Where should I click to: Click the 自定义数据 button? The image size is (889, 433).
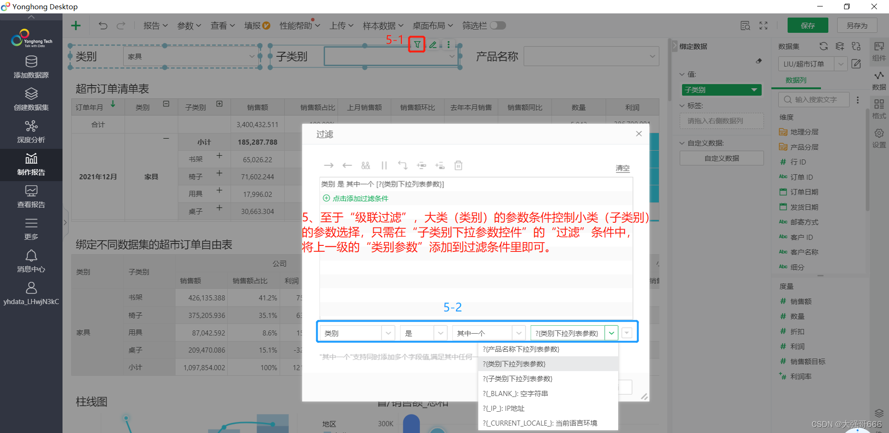coord(721,158)
